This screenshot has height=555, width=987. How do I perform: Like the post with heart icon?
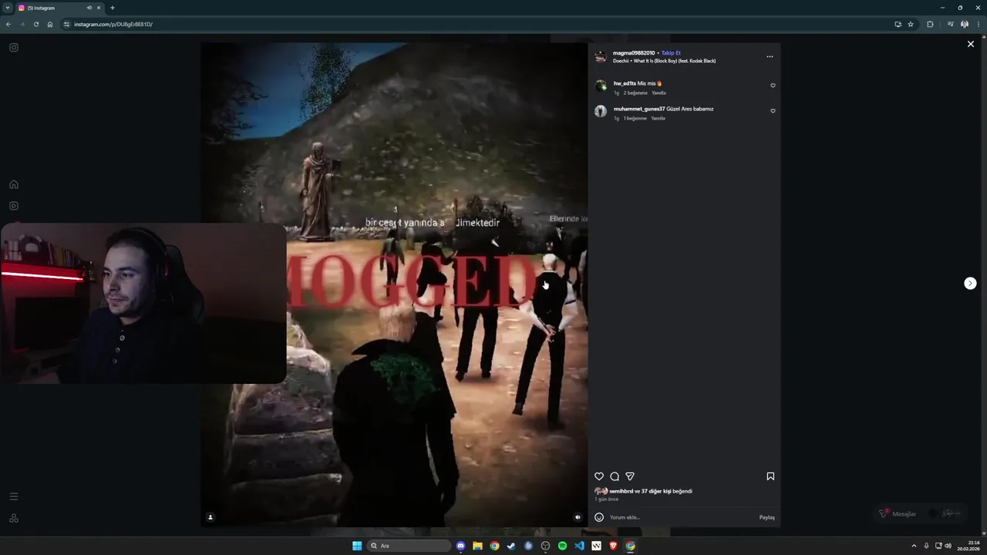[599, 476]
